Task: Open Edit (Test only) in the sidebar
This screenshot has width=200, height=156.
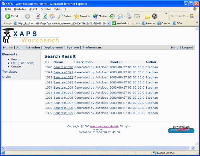Action: click(23, 63)
